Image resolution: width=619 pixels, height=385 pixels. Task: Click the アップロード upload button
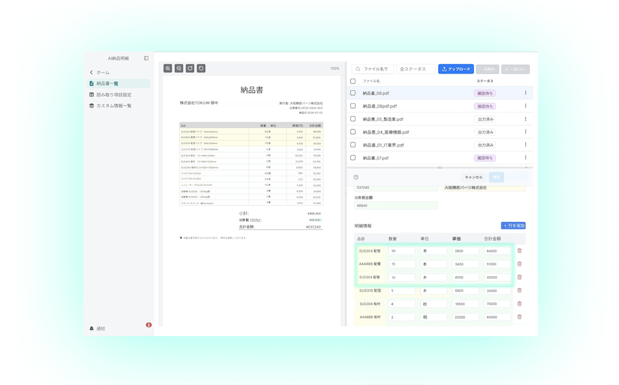[455, 69]
